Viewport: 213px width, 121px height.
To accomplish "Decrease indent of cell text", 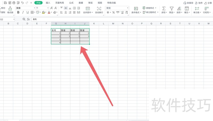I will 74,8.
